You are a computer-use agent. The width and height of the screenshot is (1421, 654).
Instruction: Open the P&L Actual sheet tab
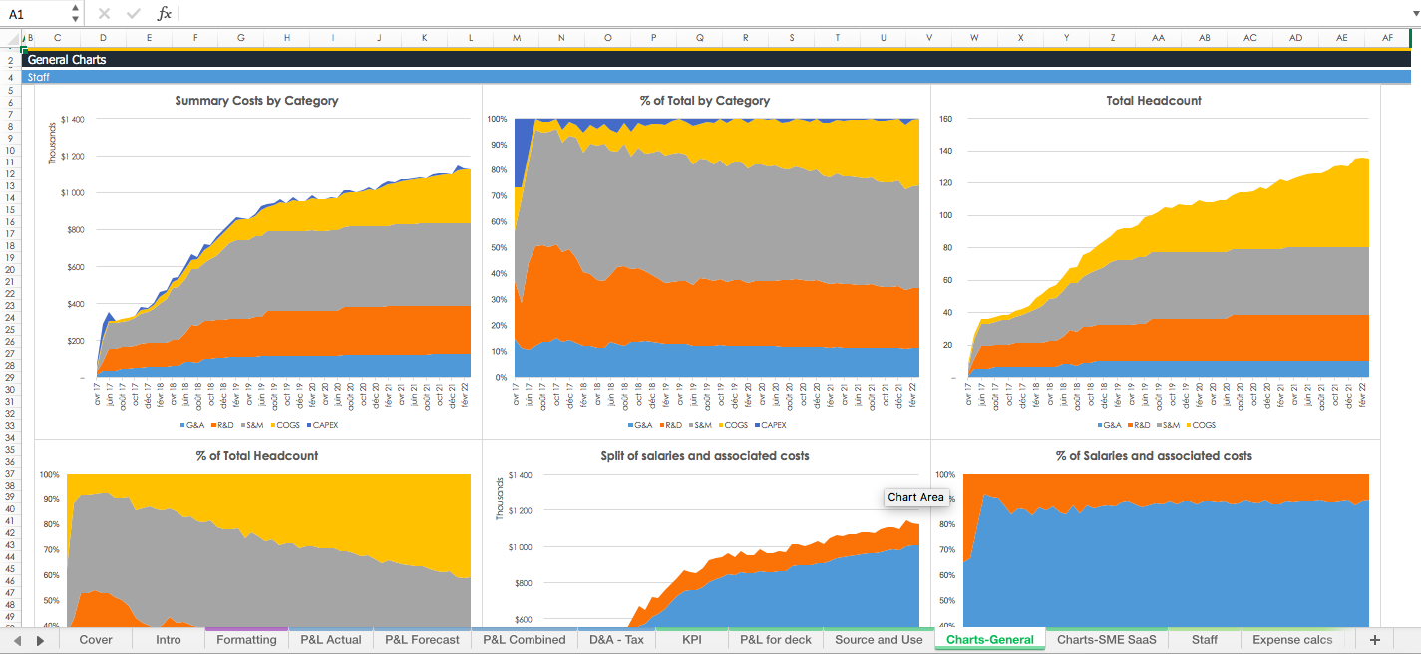click(330, 640)
